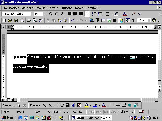Activate the Format Painter brush icon
Viewport: 162px width, 121px height.
[x=66, y=20]
